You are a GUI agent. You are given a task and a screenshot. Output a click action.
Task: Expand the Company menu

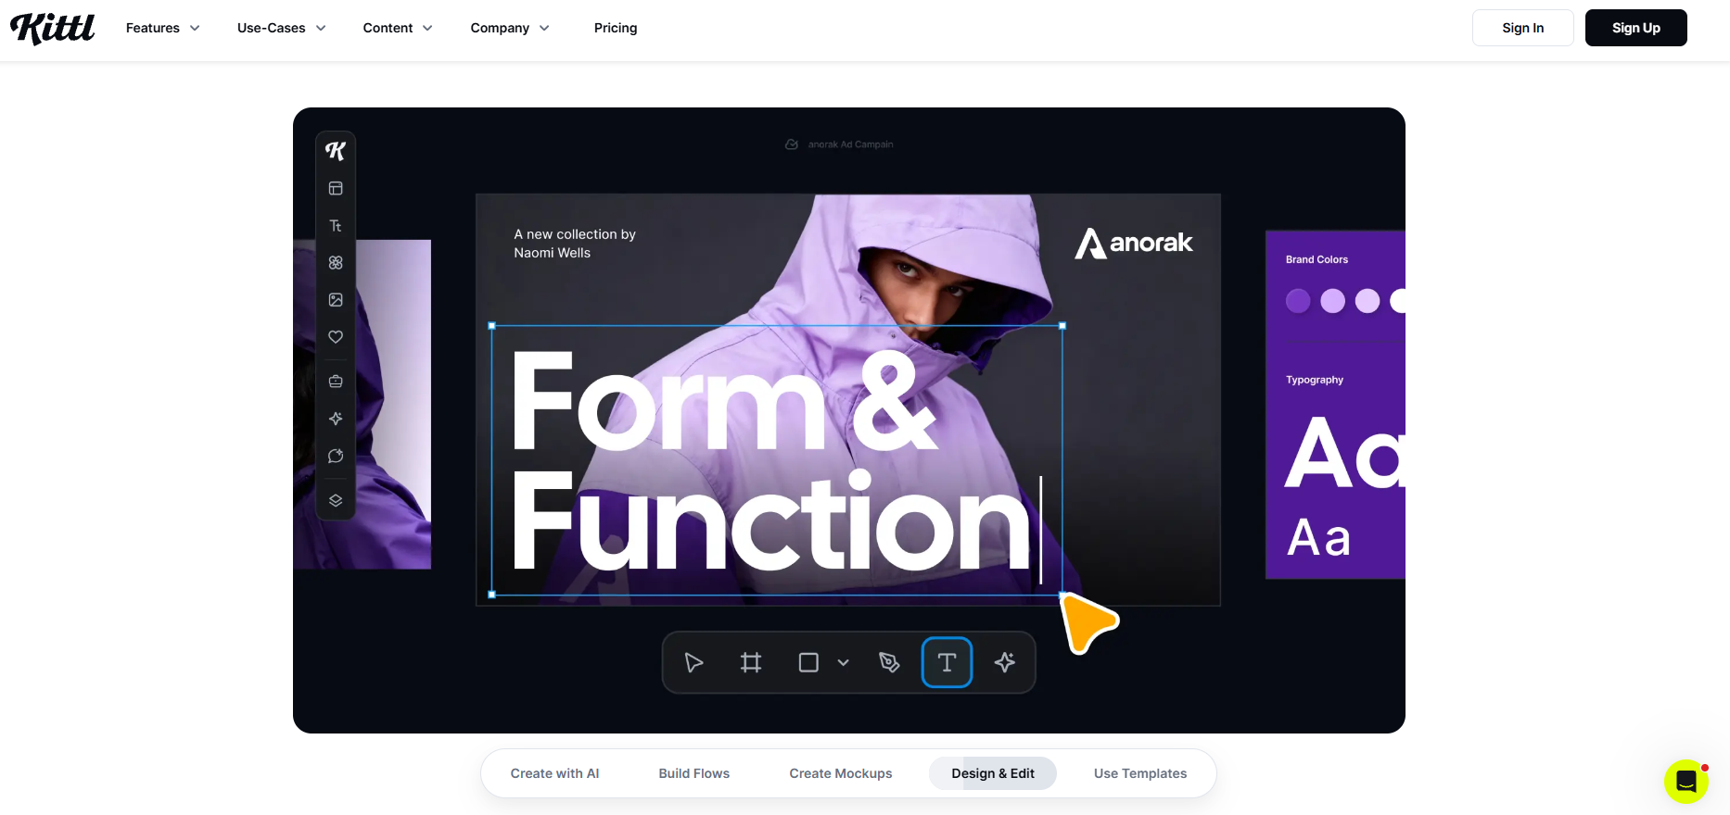(x=510, y=28)
